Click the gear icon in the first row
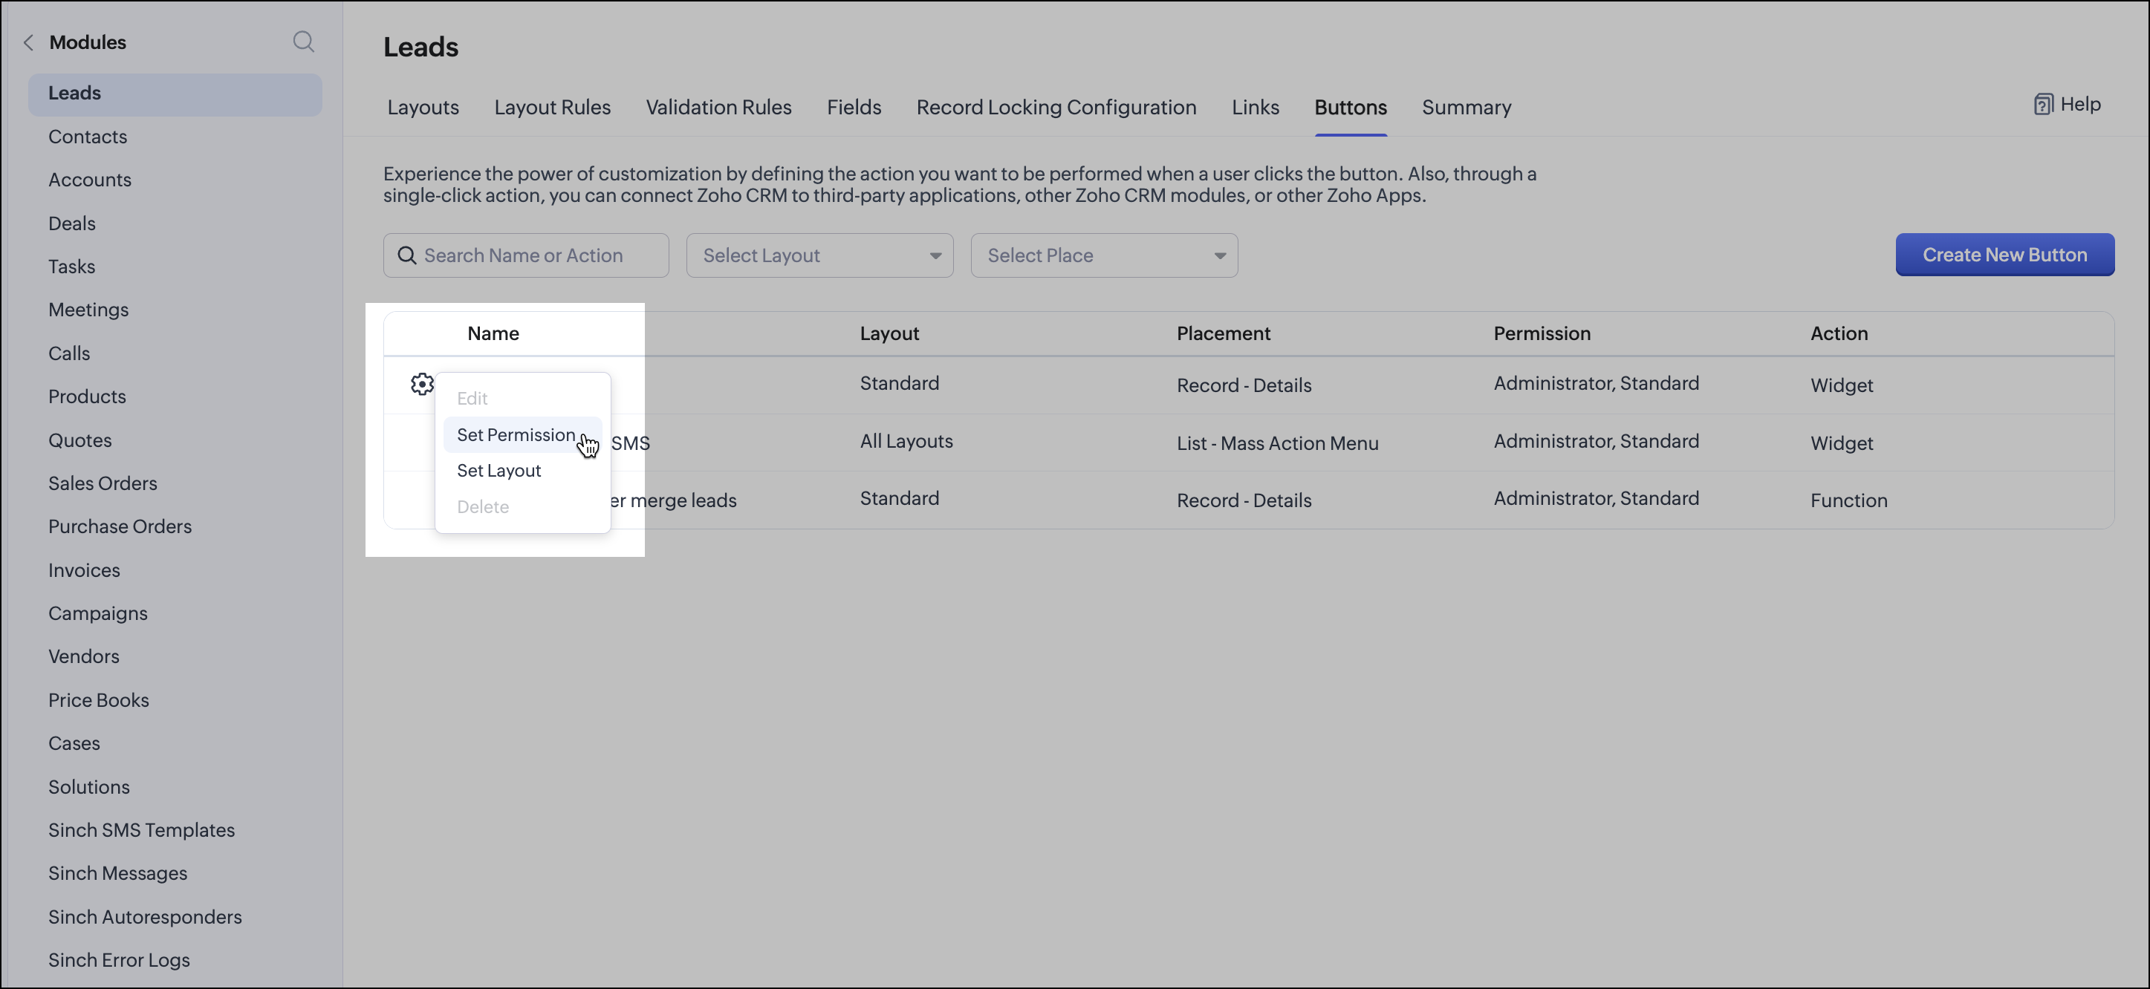This screenshot has width=2150, height=989. point(422,384)
